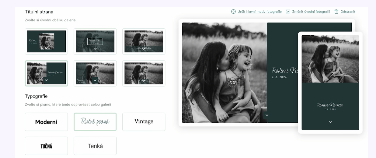Screen dimensions: 376x158
Task: Open the mobile cover preview card
Action: (x=330, y=83)
